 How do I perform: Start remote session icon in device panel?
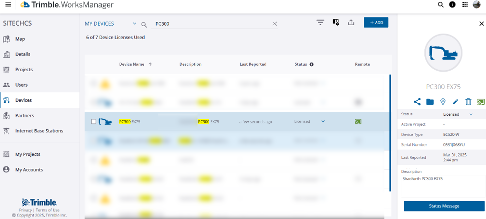(x=480, y=101)
